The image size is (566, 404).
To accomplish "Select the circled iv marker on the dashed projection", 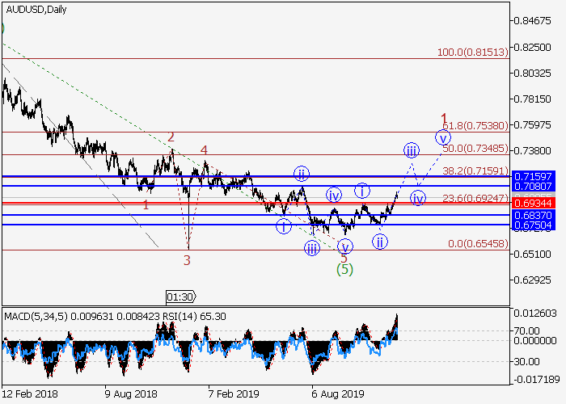I will click(x=417, y=198).
